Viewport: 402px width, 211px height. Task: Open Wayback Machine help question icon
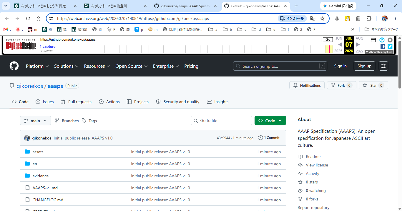(x=382, y=40)
